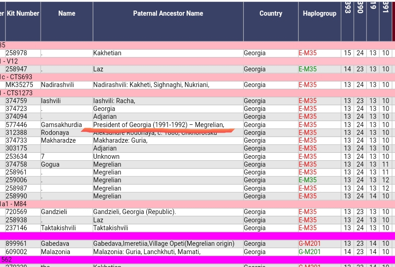Click the Haplogroup column header
The image size is (395, 267).
click(x=319, y=14)
